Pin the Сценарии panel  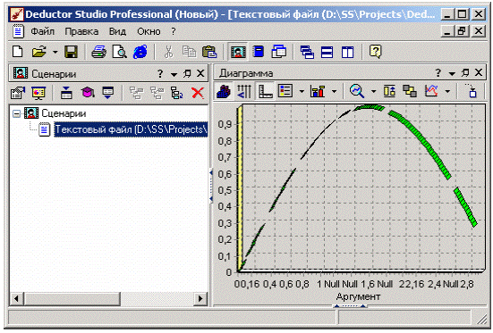187,74
